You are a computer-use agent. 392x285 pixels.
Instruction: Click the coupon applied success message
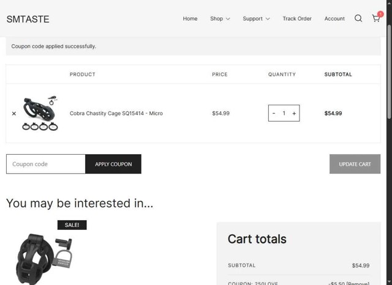[54, 46]
